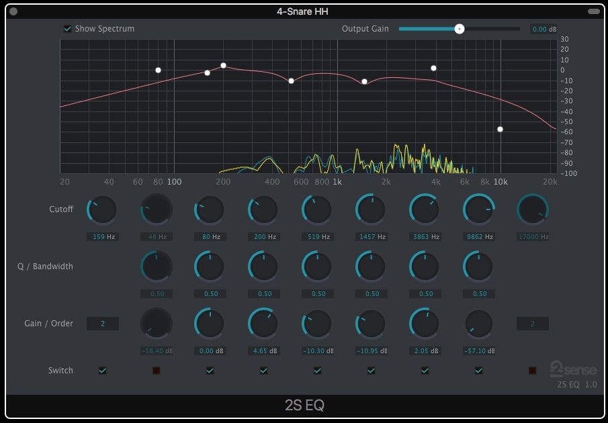The width and height of the screenshot is (608, 423).
Task: Adjust the 200 Hz cutoff knob
Action: pos(263,209)
